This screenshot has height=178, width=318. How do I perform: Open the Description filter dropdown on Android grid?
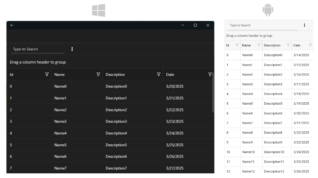click(288, 45)
